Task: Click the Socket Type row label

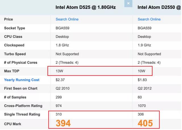Action: pos(15,28)
